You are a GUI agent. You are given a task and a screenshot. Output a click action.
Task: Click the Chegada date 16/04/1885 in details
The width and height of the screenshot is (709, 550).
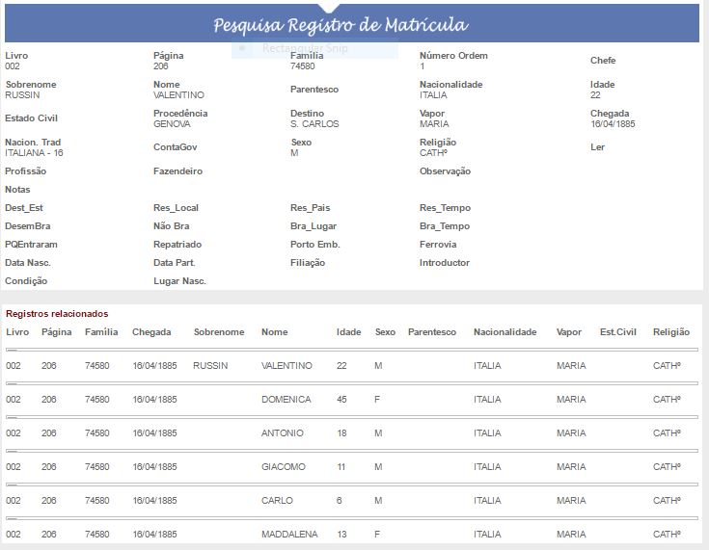click(612, 124)
